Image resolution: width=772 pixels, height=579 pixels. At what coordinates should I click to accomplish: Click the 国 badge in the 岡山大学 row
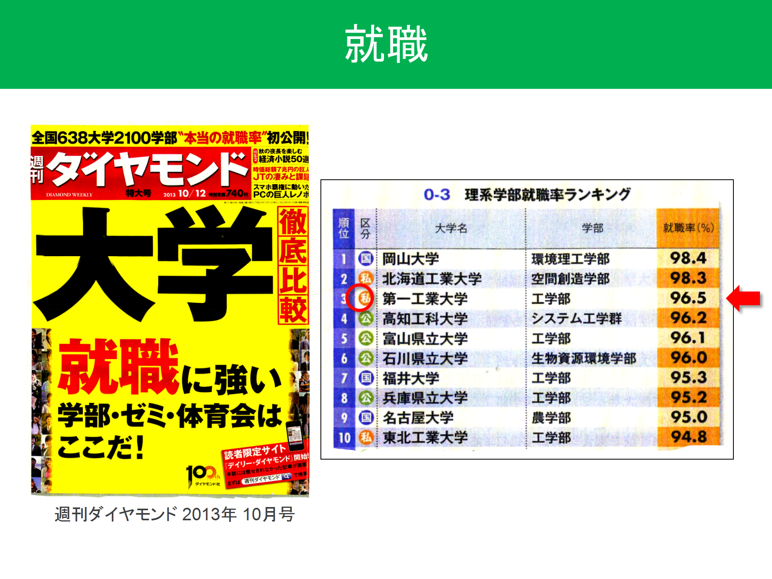[365, 258]
